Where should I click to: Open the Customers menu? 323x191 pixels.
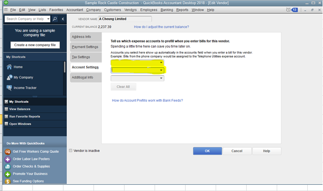pos(113,10)
